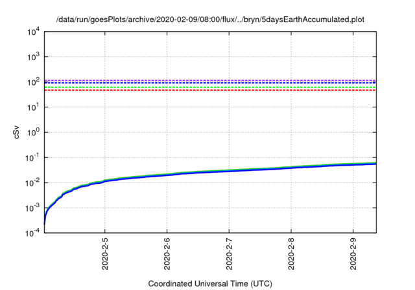Select the y-axis label 10^4
This screenshot has width=415, height=290.
tap(33, 32)
